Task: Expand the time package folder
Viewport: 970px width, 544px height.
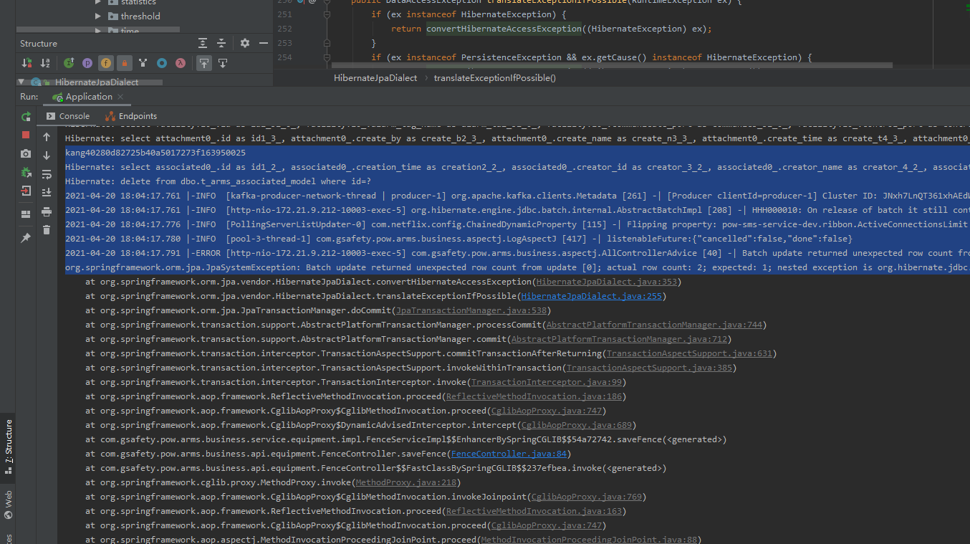Action: click(x=98, y=31)
